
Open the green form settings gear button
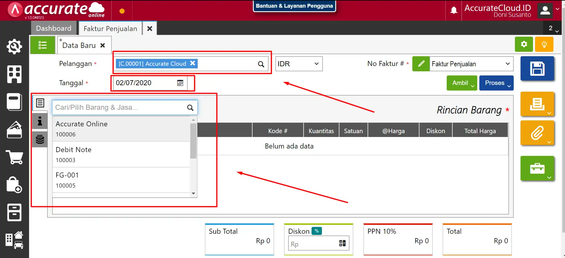524,44
